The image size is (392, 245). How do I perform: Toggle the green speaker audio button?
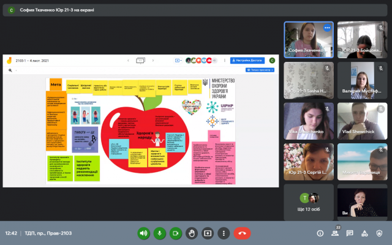[143, 233]
